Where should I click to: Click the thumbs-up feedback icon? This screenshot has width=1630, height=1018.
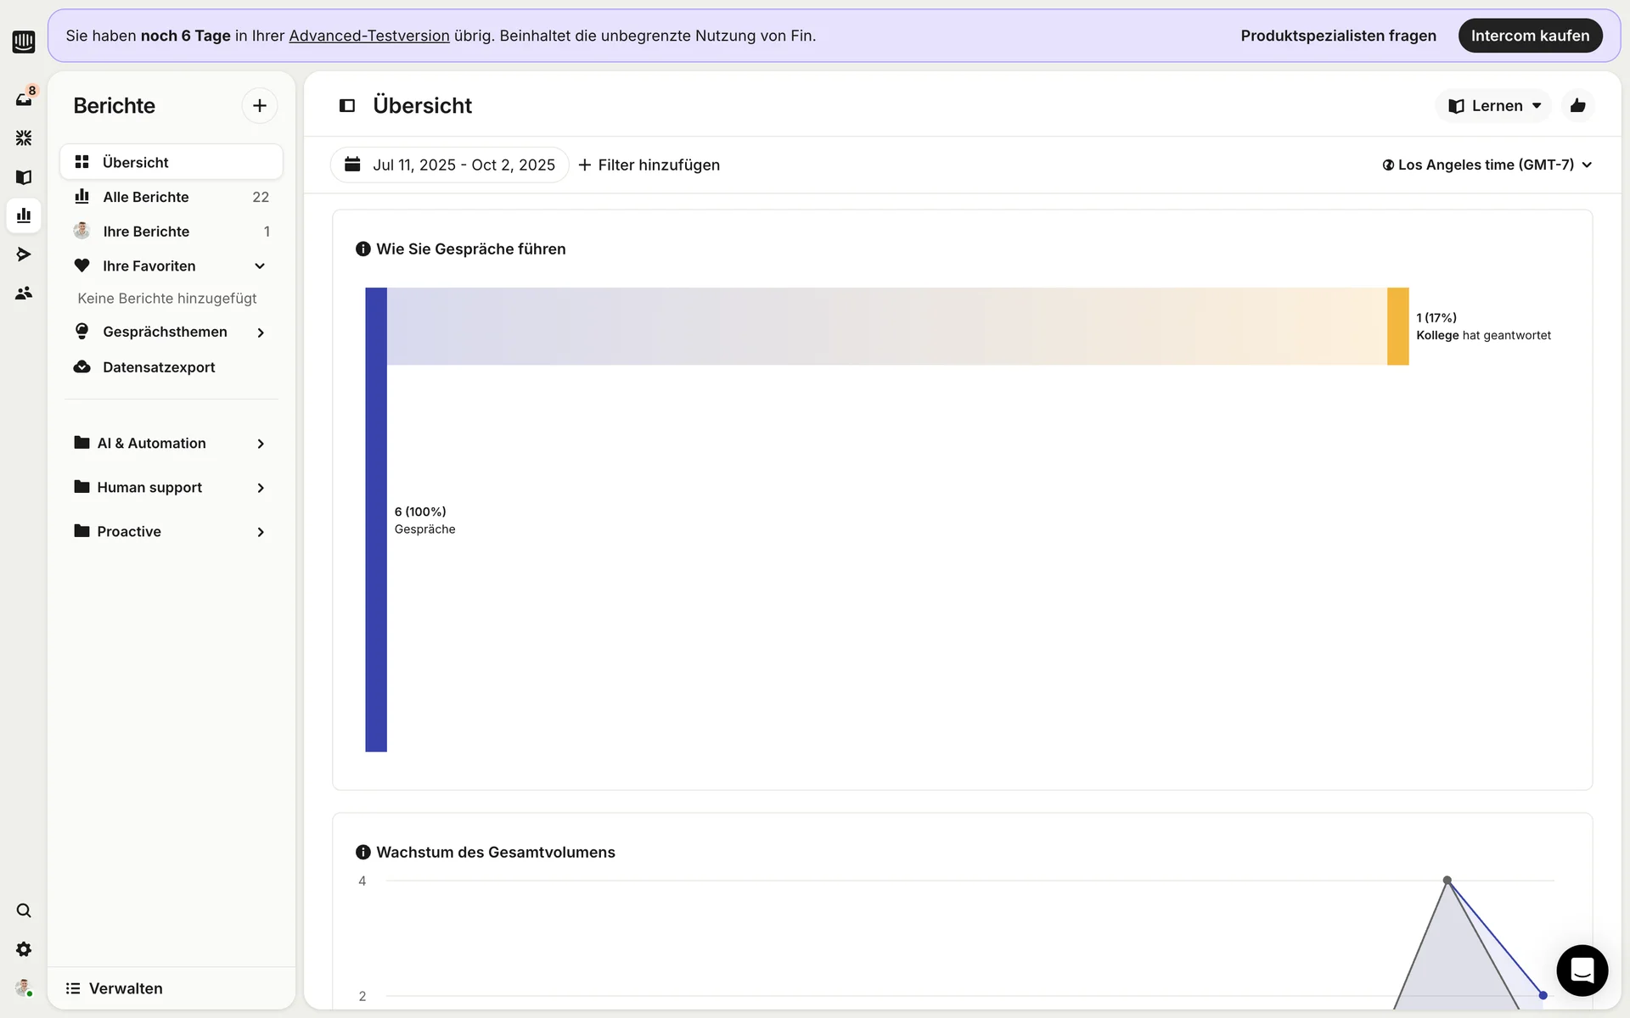(x=1577, y=105)
